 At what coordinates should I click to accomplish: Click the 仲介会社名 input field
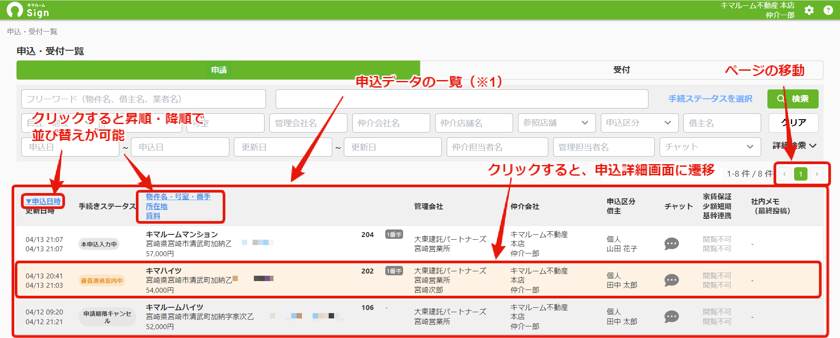coord(391,123)
